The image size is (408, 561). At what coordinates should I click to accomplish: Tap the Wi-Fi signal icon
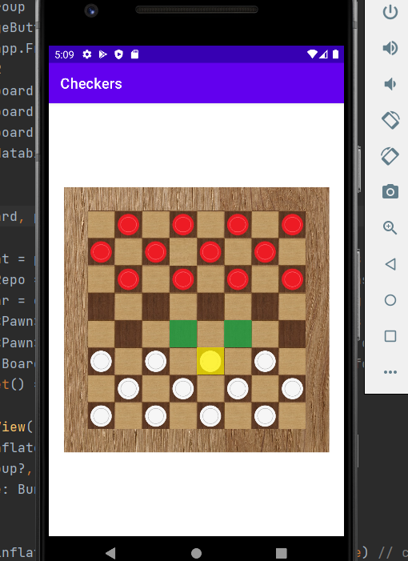[x=312, y=54]
